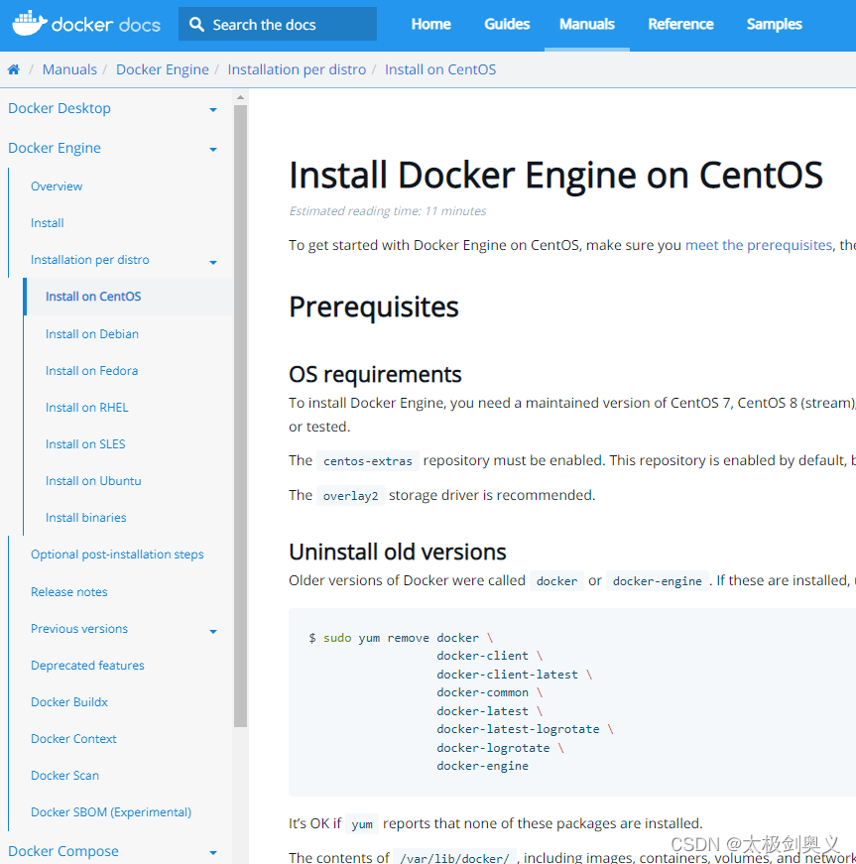The height and width of the screenshot is (864, 856).
Task: Click the overlay2 code label
Action: 350,496
